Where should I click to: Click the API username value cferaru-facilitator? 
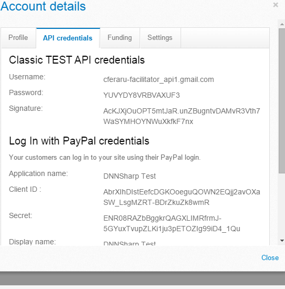coord(159,80)
